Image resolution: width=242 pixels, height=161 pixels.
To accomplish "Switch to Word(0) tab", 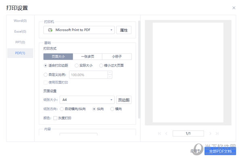I will [x=20, y=21].
